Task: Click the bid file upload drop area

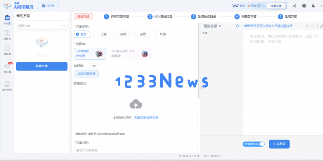Action: coord(136,109)
